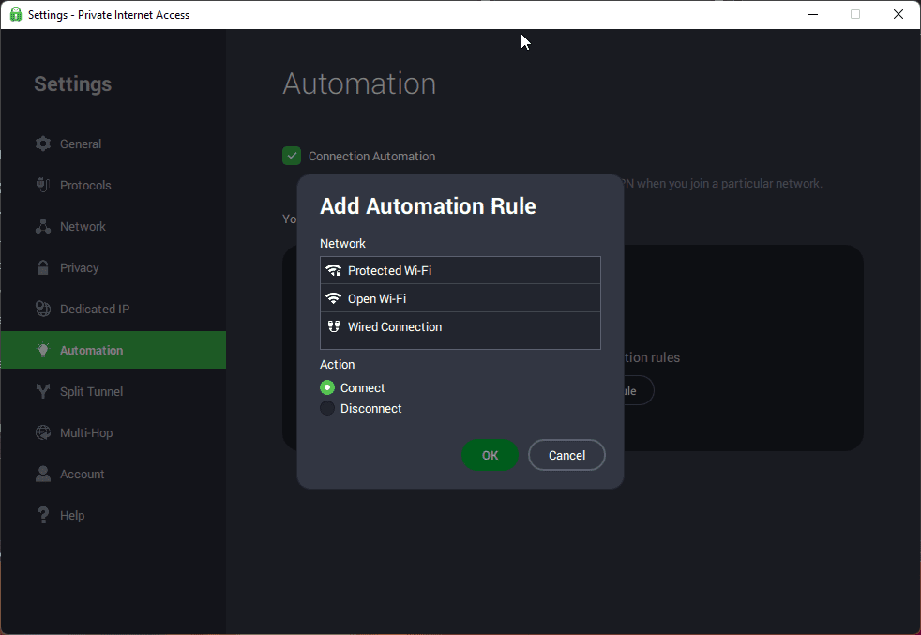The height and width of the screenshot is (635, 921).
Task: Click the Protocols plug icon
Action: click(x=43, y=185)
